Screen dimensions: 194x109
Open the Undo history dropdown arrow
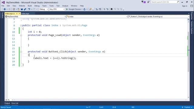click(32, 9)
